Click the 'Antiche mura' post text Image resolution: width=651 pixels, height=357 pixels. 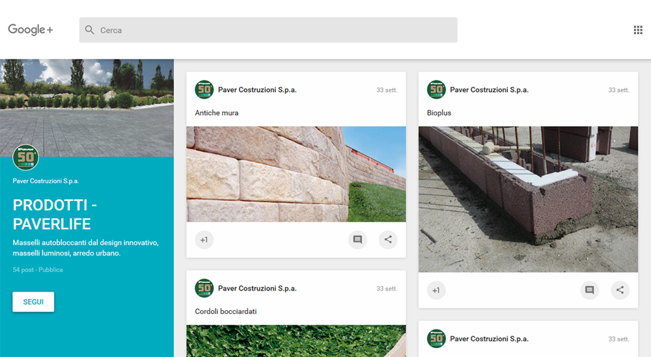216,112
